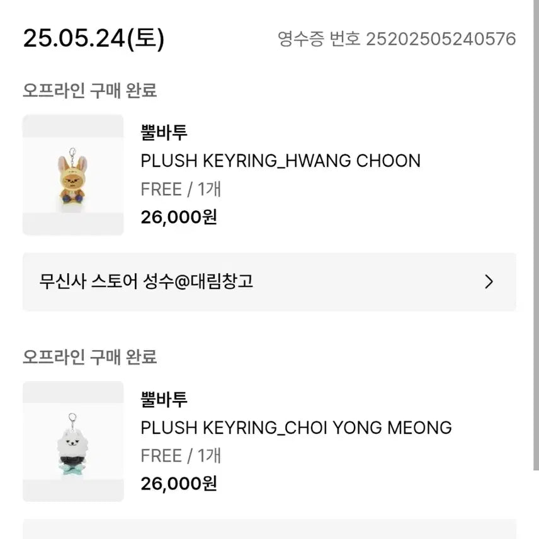The image size is (539, 539).
Task: Tap FREE / 1개 option under Choi Yong Meong
Action: click(181, 456)
